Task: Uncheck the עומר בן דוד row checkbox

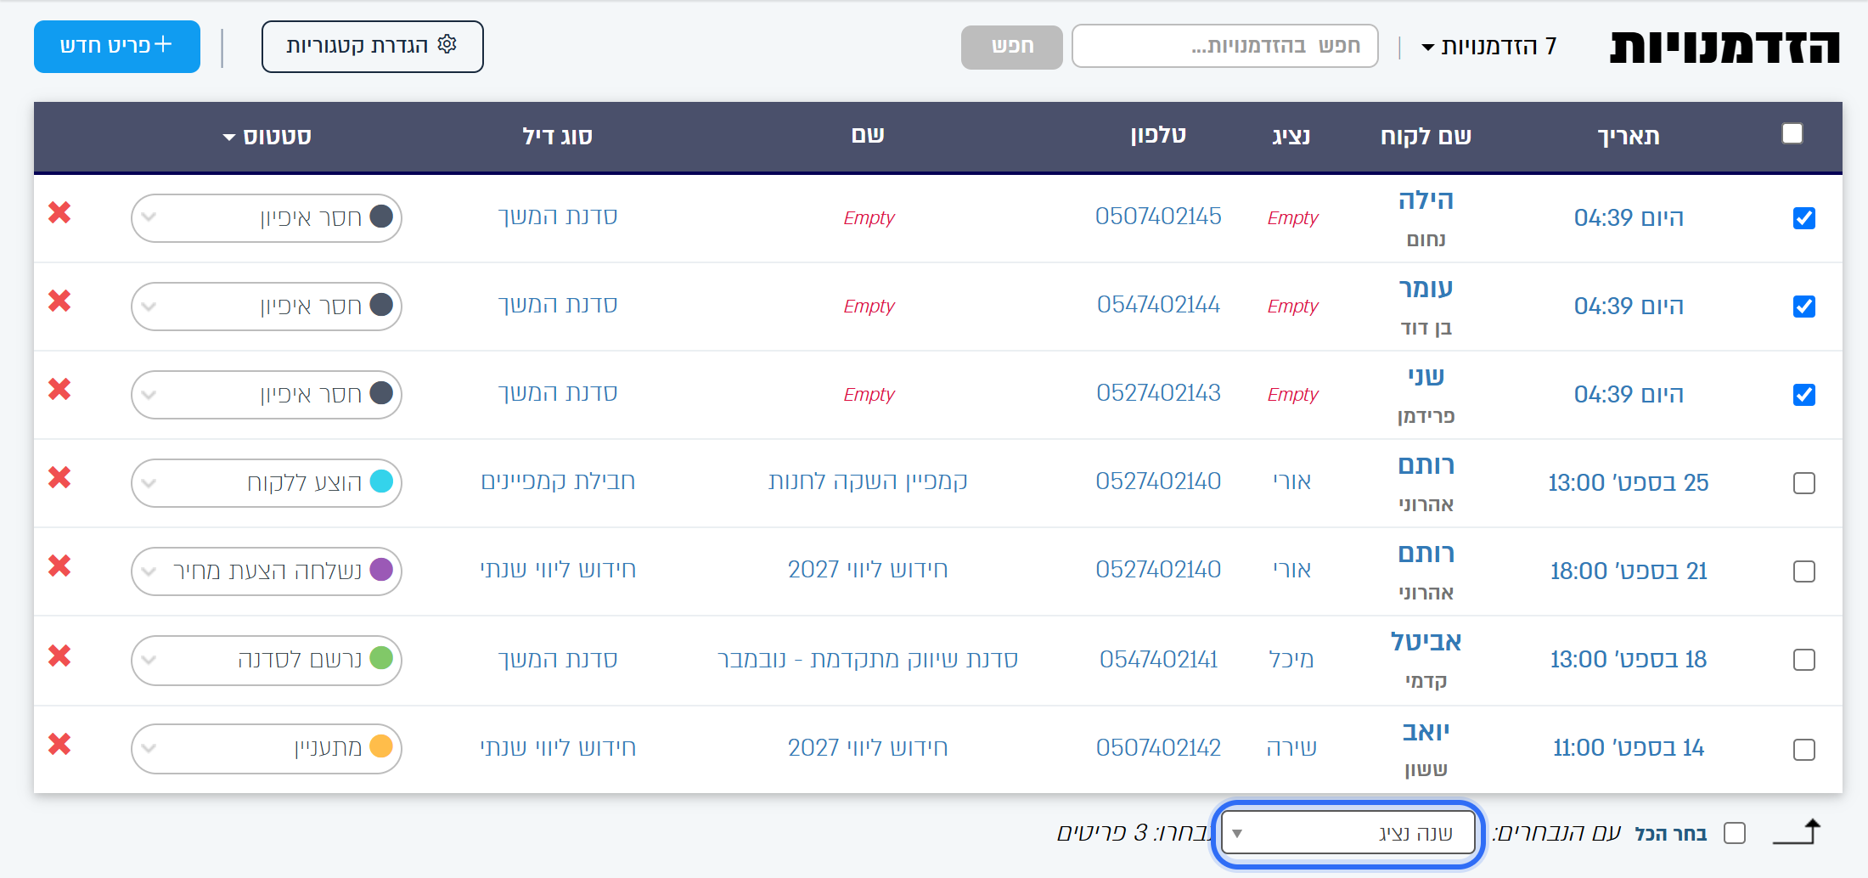Action: 1804,307
